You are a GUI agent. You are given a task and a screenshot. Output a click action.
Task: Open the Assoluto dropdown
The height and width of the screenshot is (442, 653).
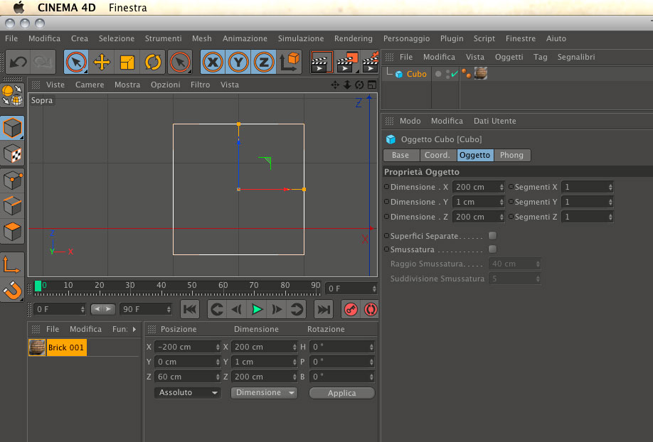coord(187,392)
